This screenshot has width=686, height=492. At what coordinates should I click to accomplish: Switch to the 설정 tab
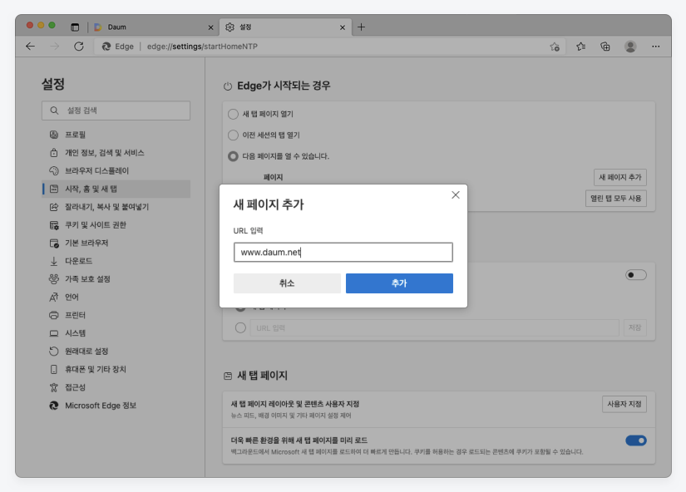(284, 27)
